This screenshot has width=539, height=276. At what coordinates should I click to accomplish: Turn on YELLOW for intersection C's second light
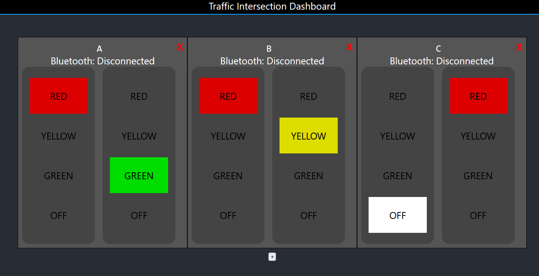pos(478,136)
